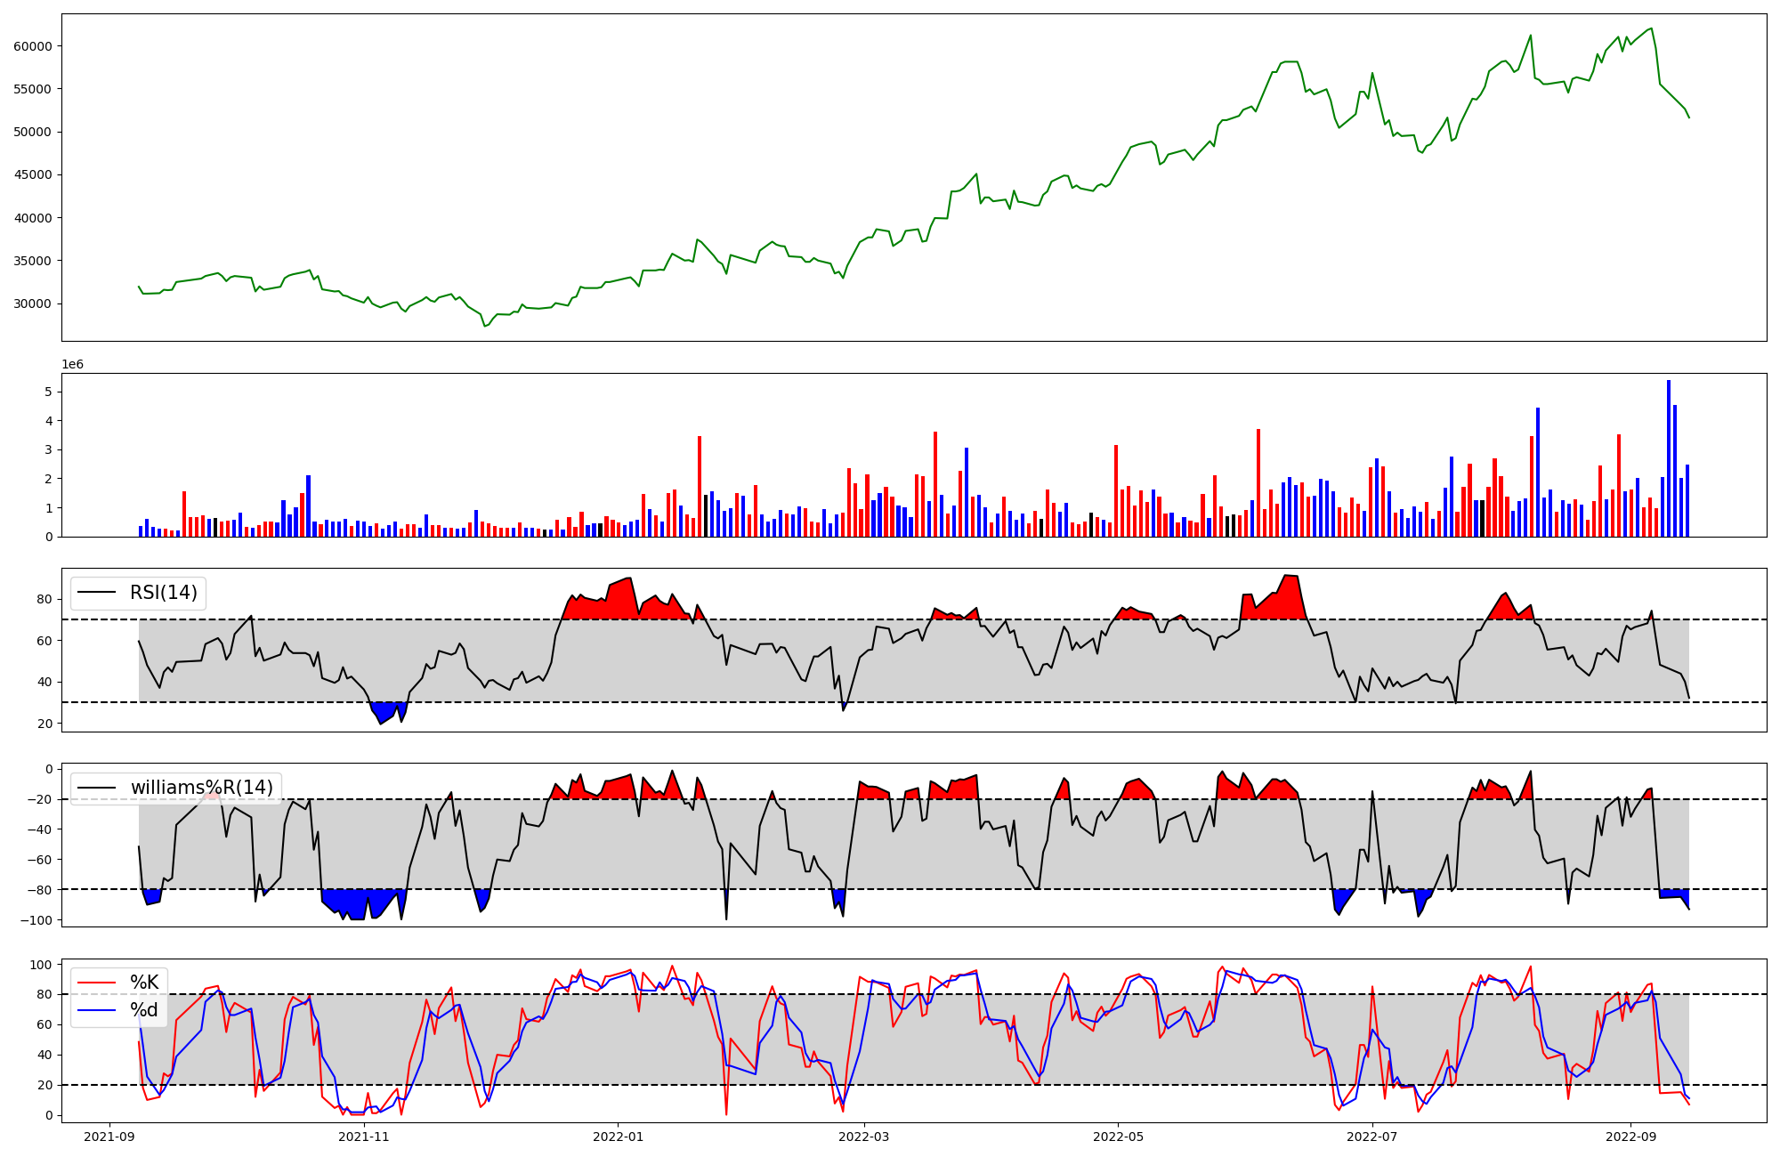The width and height of the screenshot is (1780, 1157).
Task: Click the %d legend label
Action: [144, 1010]
